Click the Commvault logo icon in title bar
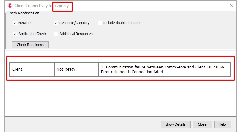239x135 pixels. click(9, 6)
